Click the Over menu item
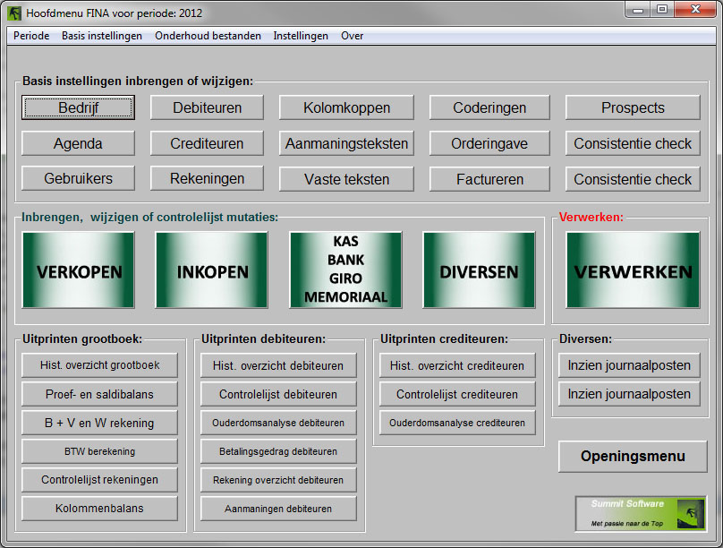723x548 pixels. click(352, 36)
